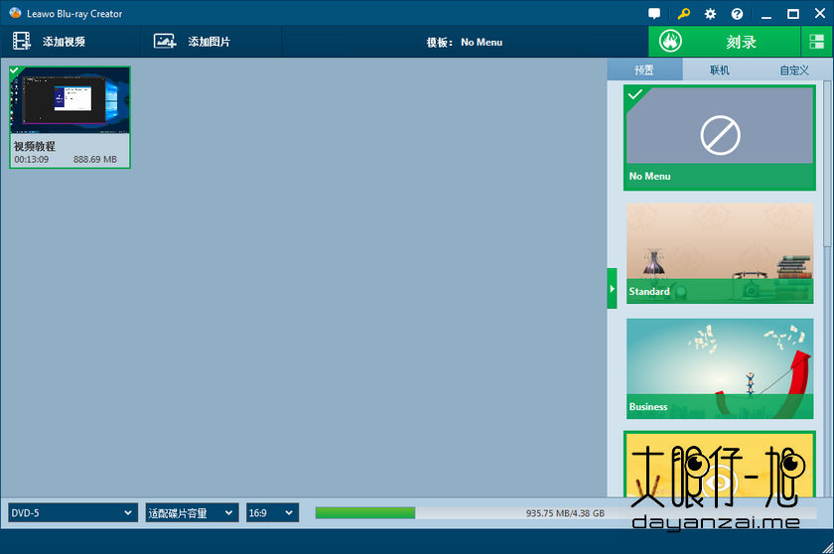Image resolution: width=834 pixels, height=554 pixels.
Task: Click the key activation icon
Action: pyautogui.click(x=683, y=14)
